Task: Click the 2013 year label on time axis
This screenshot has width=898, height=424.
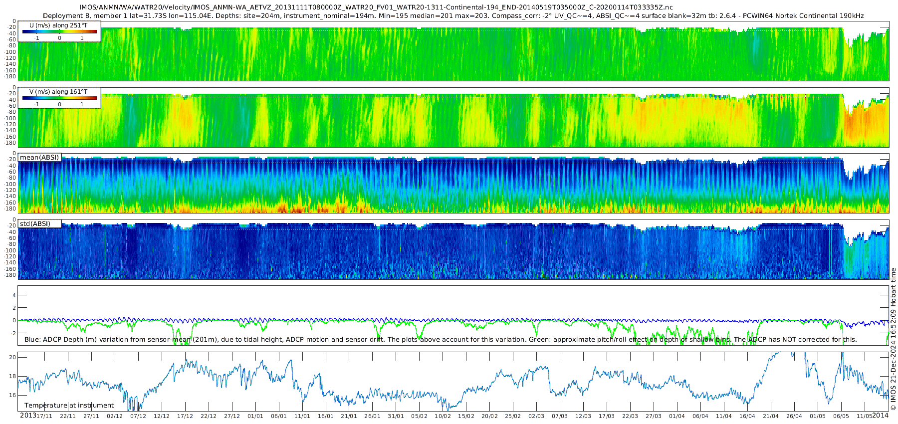Action: (28, 416)
